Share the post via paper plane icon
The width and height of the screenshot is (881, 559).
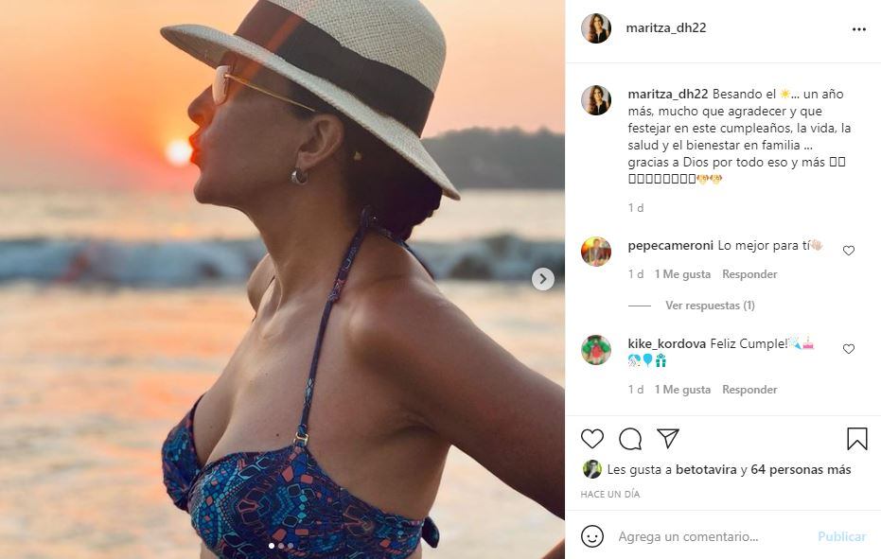[668, 439]
